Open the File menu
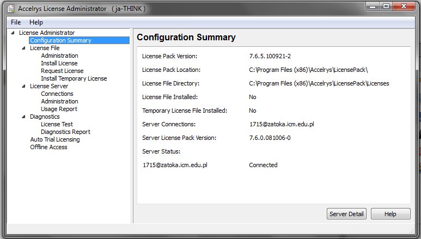 [16, 22]
